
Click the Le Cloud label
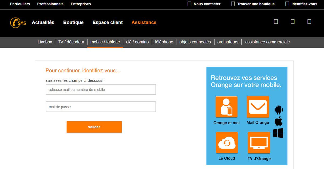click(227, 158)
